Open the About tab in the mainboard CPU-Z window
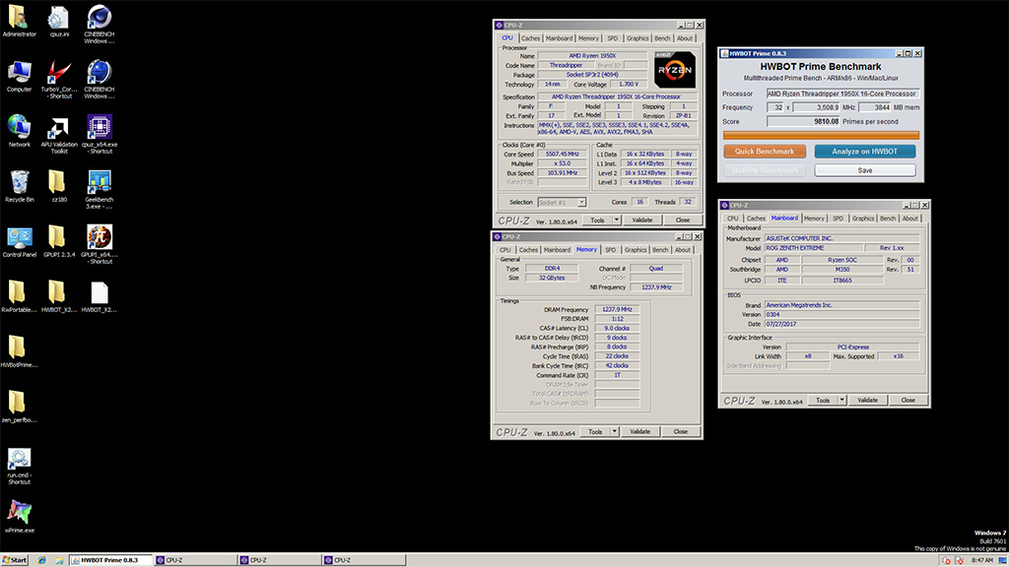The width and height of the screenshot is (1009, 567). tap(909, 219)
